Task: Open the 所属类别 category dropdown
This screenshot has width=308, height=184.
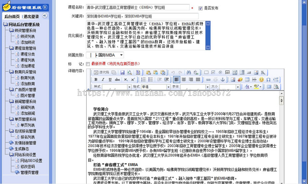Action: (105, 55)
